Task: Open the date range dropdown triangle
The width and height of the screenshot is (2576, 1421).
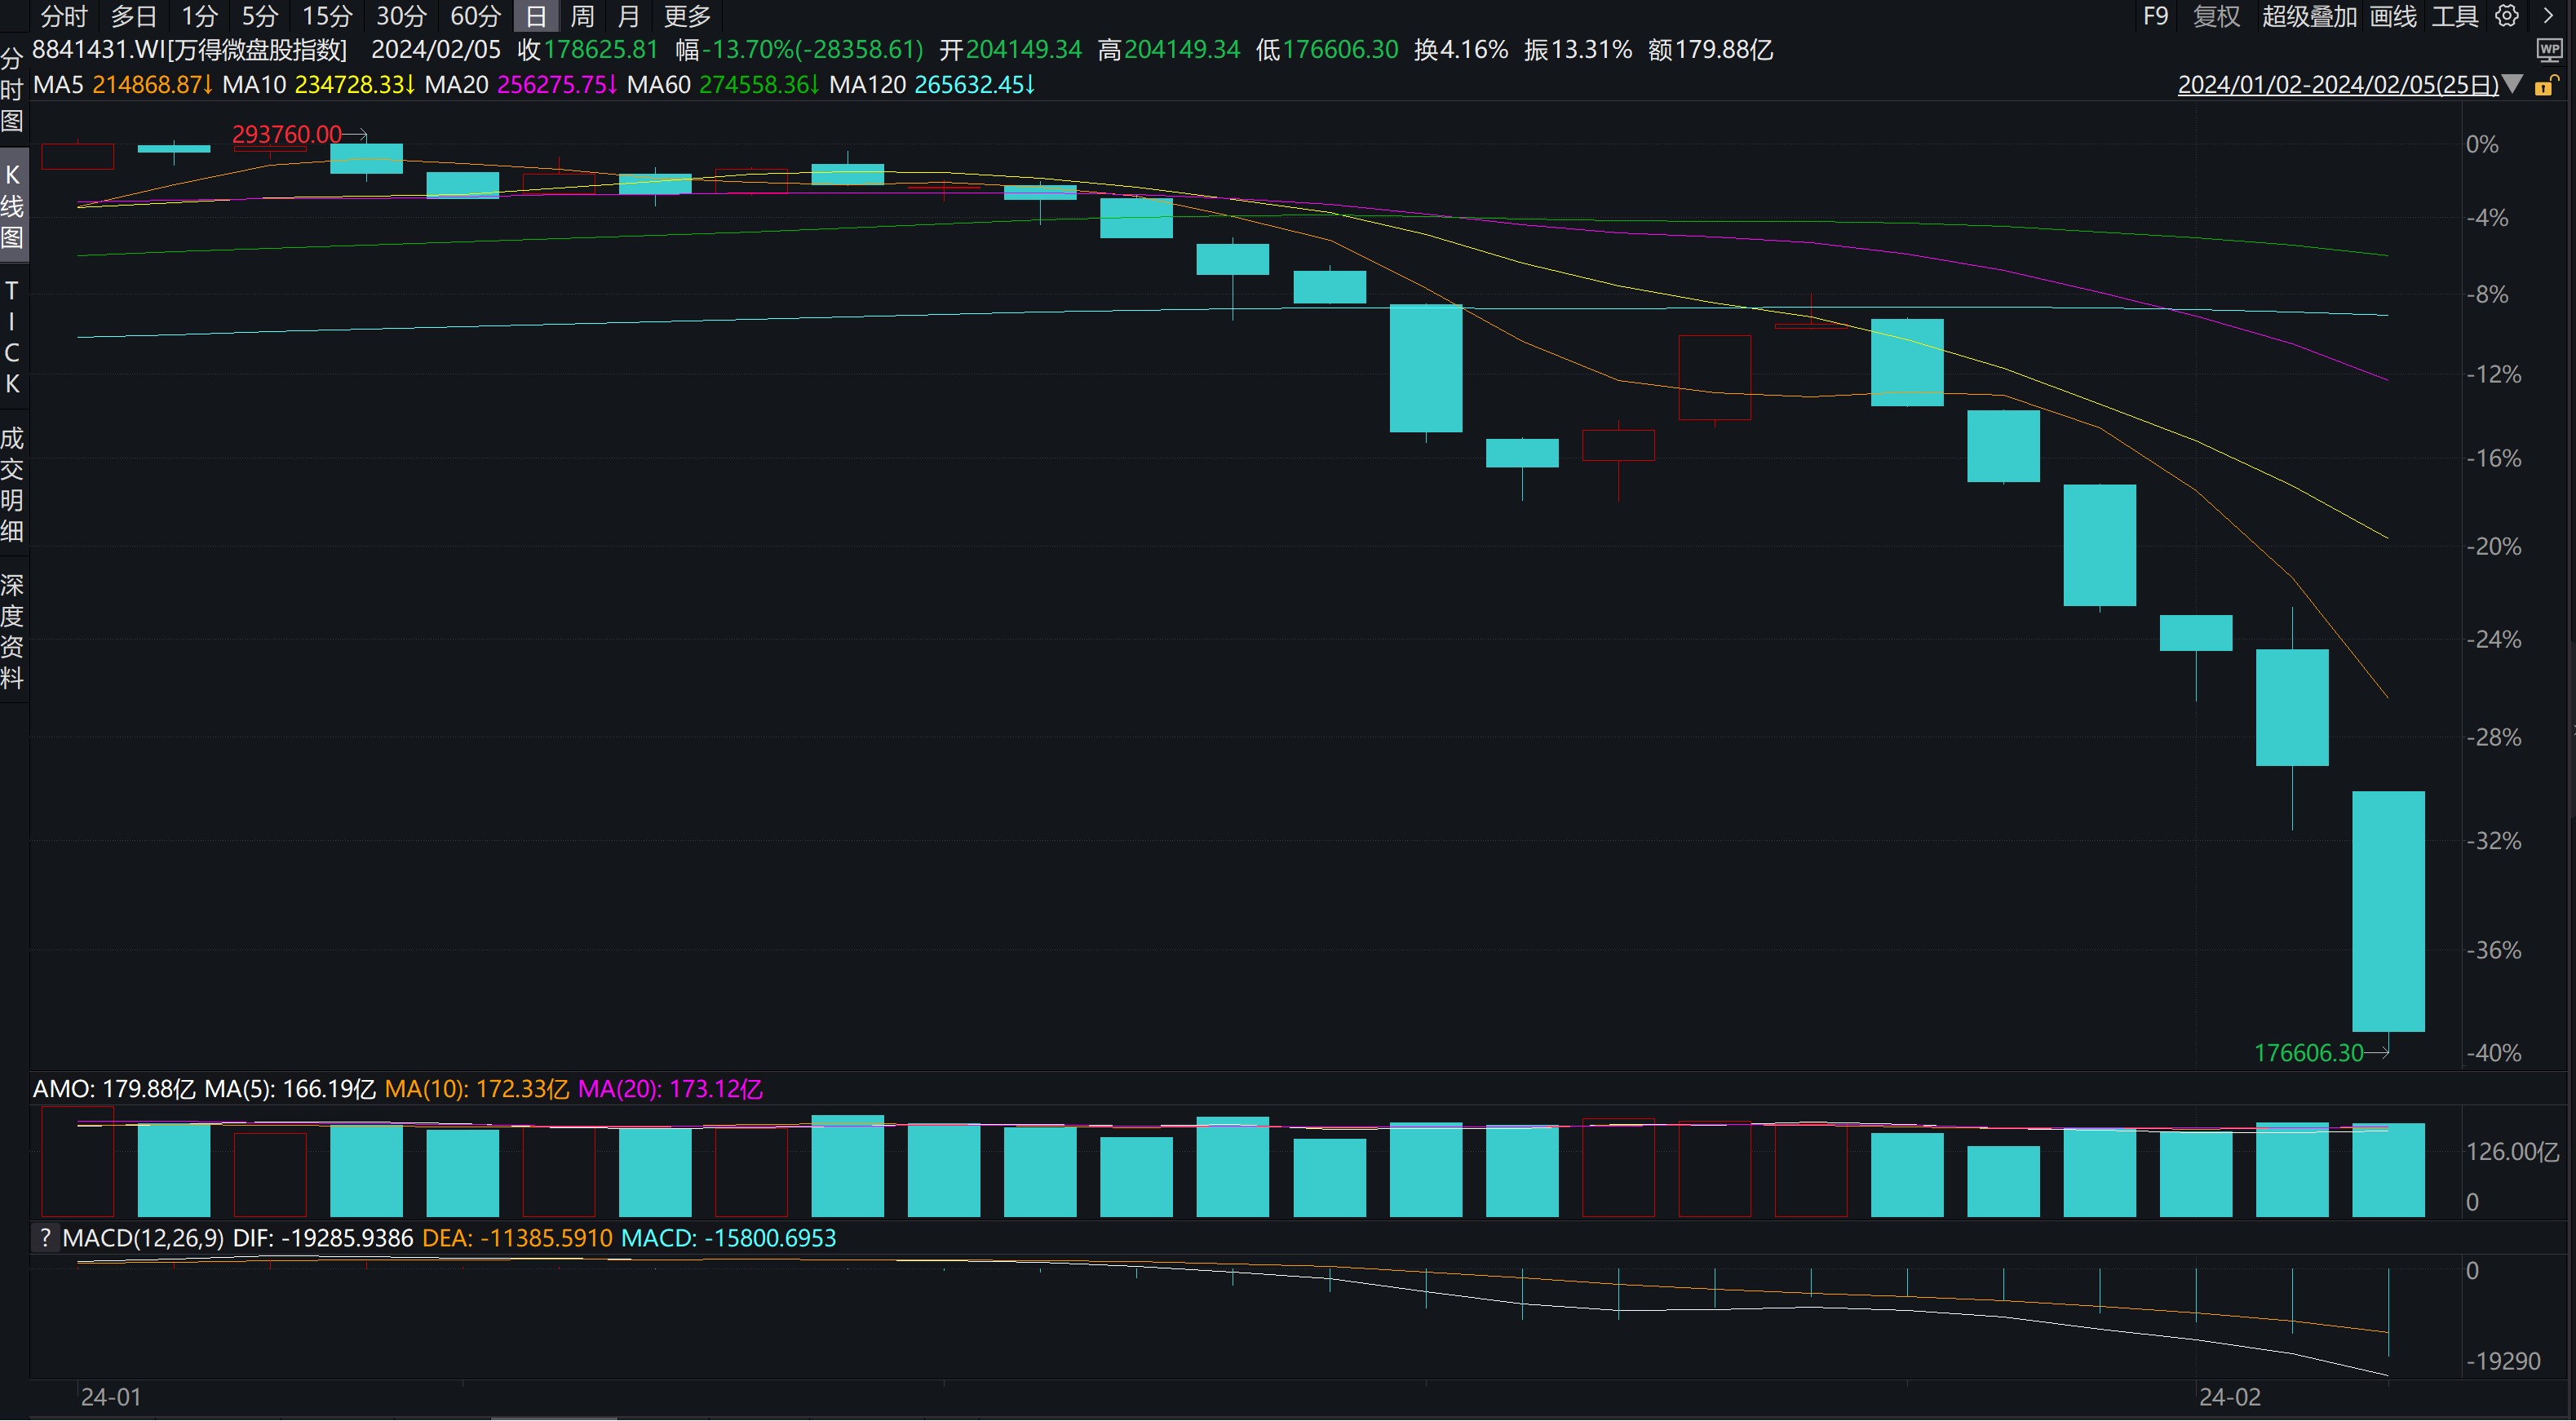Action: click(2512, 86)
